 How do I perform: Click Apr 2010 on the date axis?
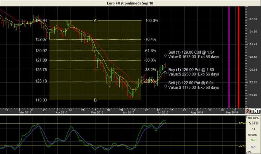pos(61,113)
